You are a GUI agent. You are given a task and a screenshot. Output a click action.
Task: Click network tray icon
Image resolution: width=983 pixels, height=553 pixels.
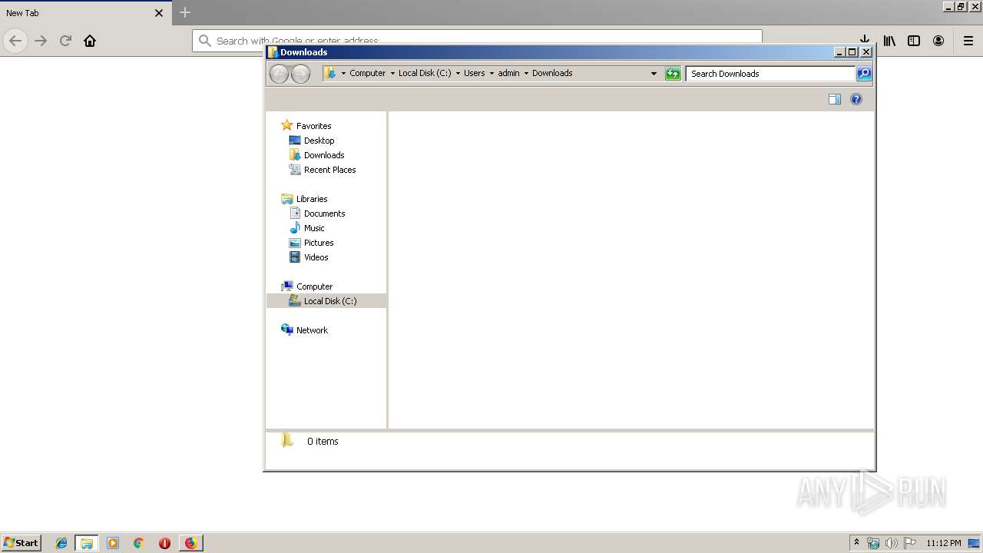click(x=873, y=543)
